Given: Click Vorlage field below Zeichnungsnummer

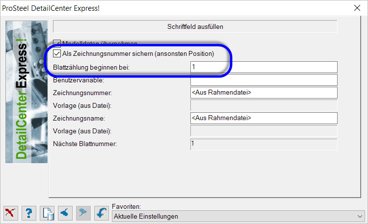Looking at the screenshot, I should pyautogui.click(x=264, y=105).
